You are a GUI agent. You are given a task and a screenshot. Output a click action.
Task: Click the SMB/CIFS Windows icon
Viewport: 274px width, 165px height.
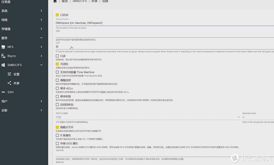click(x=3, y=65)
